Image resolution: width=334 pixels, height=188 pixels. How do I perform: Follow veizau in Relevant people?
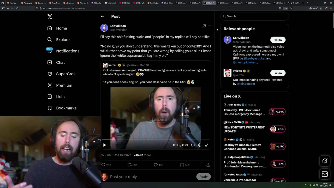278,73
